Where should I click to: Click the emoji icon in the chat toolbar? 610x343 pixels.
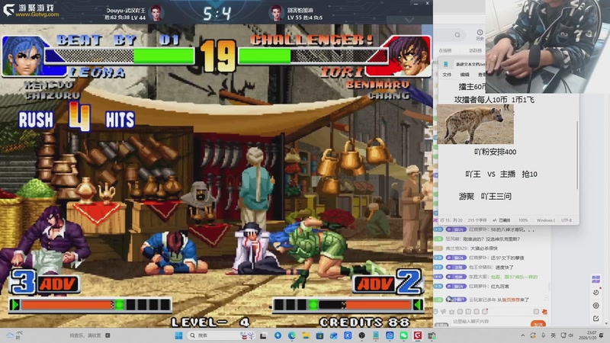(x=435, y=312)
